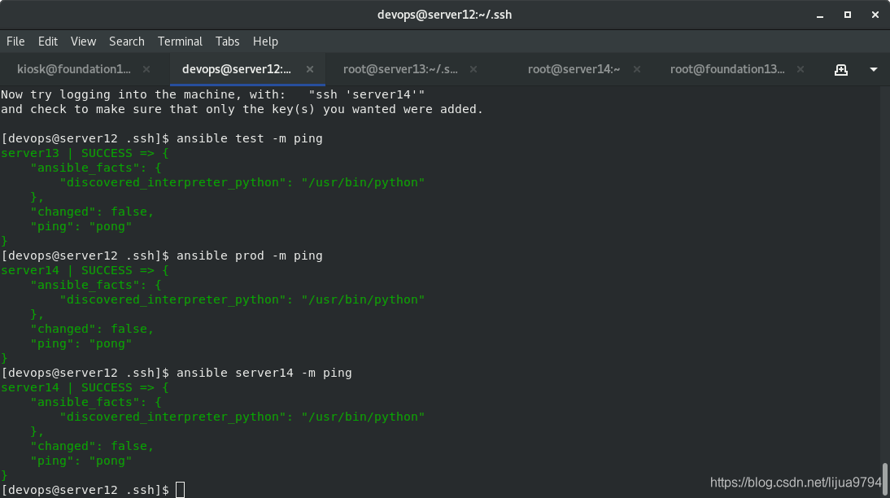Close the root@server14 tab
890x498 pixels.
pyautogui.click(x=637, y=69)
